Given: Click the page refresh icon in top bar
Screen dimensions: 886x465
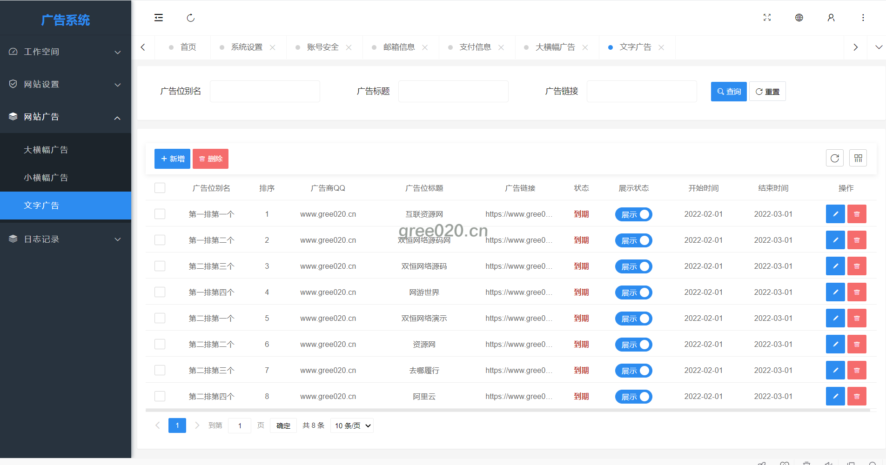Looking at the screenshot, I should click(190, 18).
